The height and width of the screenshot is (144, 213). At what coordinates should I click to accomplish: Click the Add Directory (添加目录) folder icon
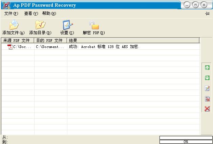point(40,25)
